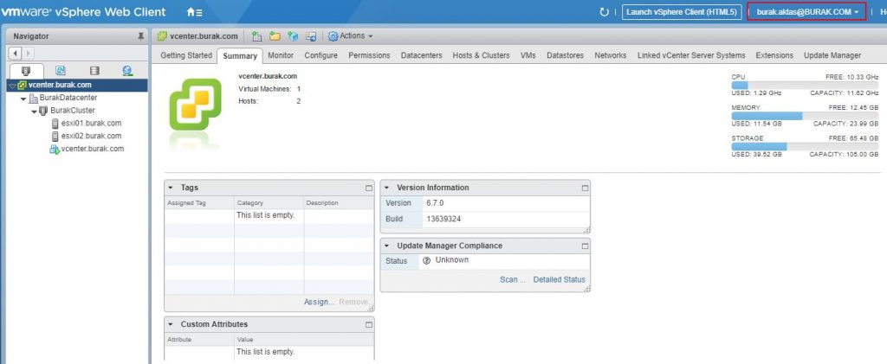Click Assign License toolbar icon
This screenshot has height=364, width=887.
tap(293, 36)
